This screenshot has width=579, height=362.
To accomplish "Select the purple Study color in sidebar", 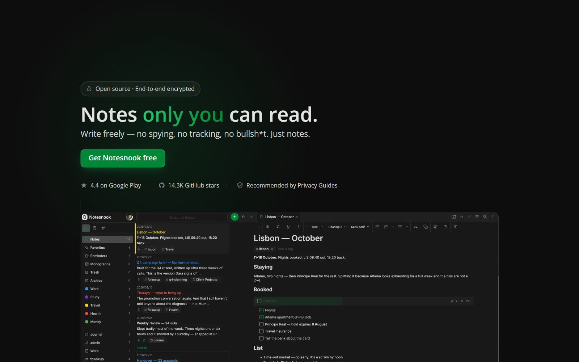I will 107,297.
